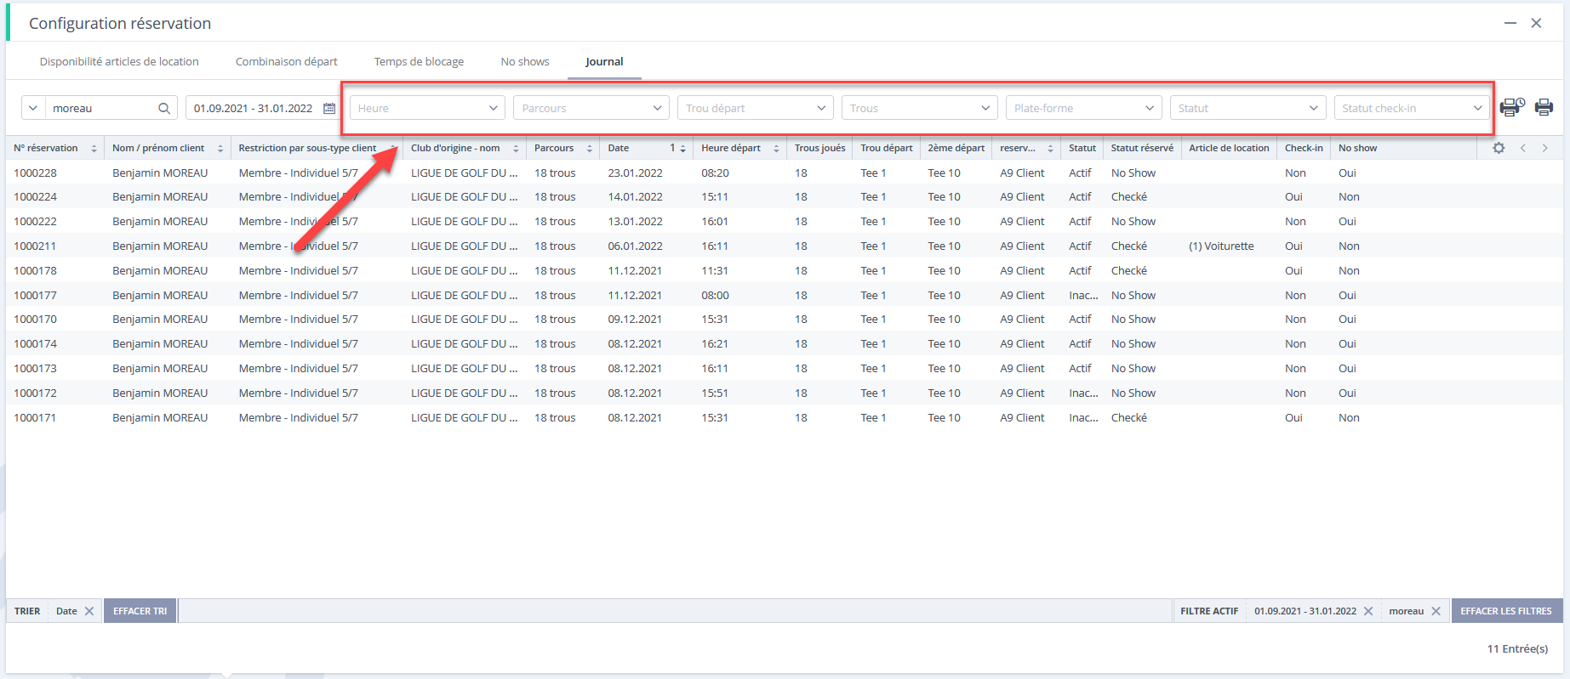Screen dimensions: 1570x679
Task: Sort by reserv... column arrows
Action: pos(1050,149)
